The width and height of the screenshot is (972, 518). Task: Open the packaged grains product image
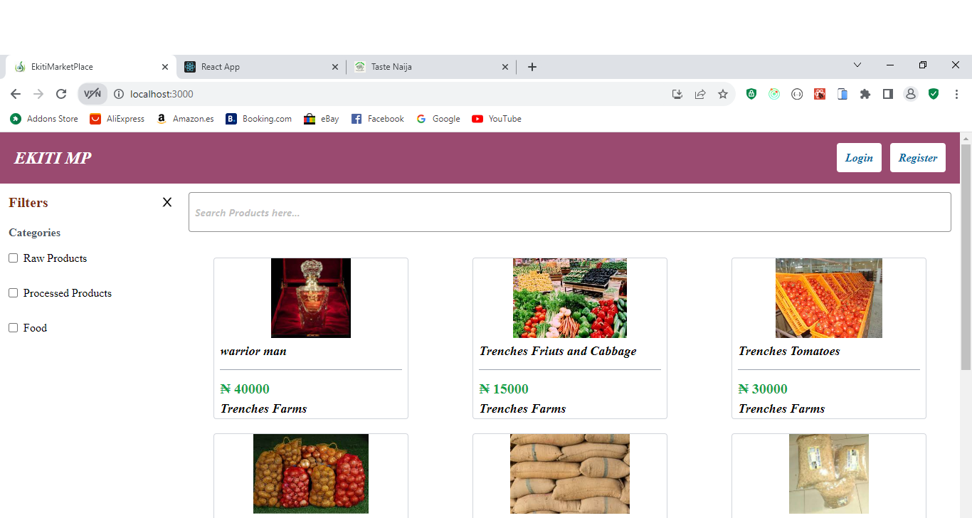point(829,474)
